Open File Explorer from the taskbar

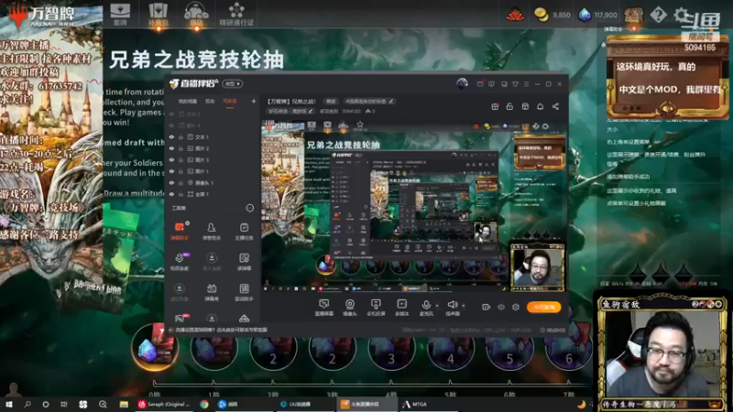click(x=124, y=404)
